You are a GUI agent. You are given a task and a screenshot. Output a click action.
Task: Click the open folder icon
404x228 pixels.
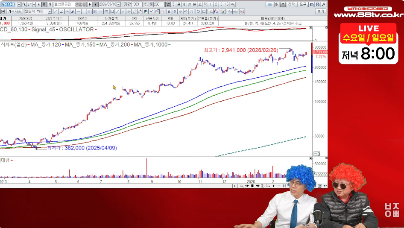[x=312, y=4]
